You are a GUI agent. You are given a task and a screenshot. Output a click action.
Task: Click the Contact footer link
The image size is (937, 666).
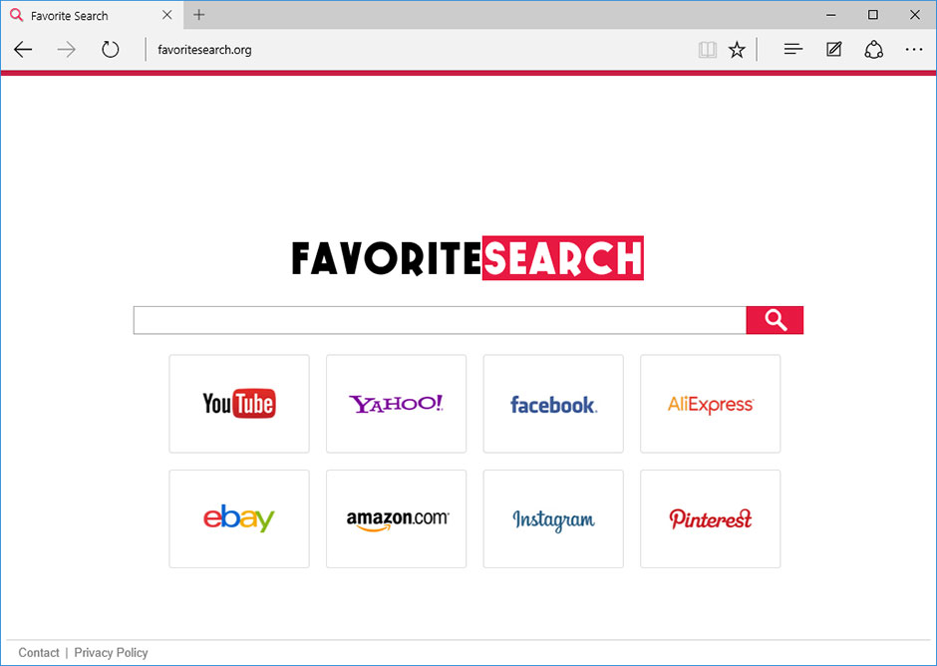39,652
